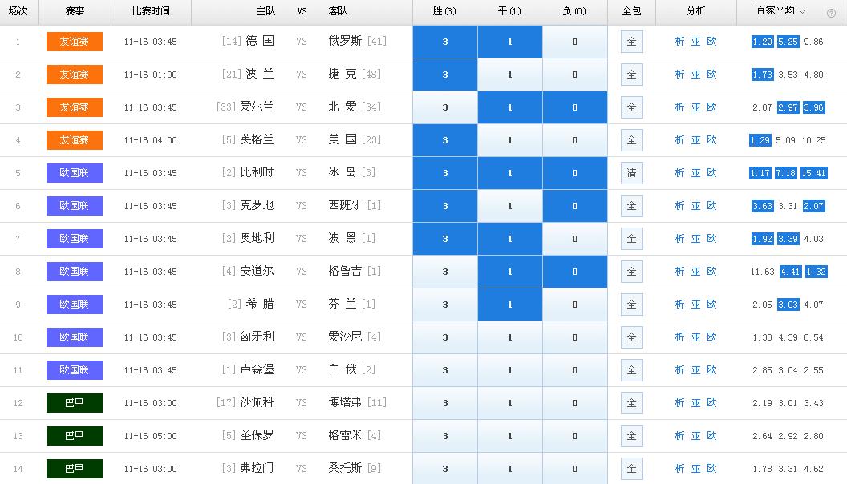Screen dimensions: 847x484
Task: Select draw (1) for 波兰 vs 捷克
Action: [510, 75]
